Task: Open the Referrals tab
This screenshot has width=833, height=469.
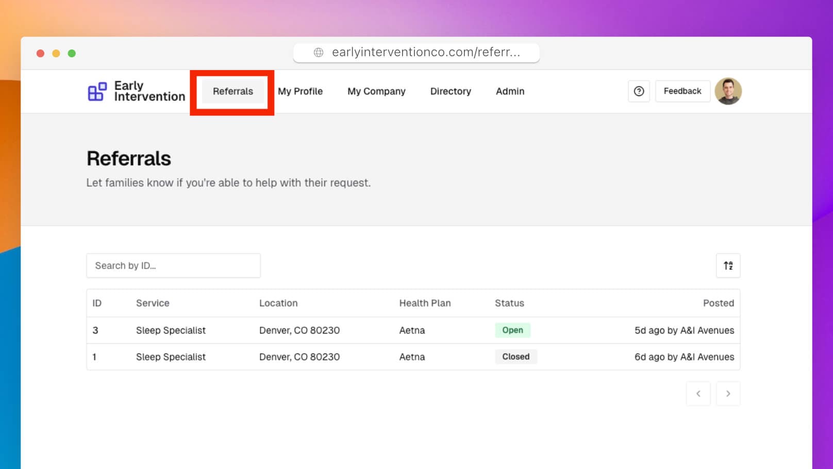Action: pos(232,91)
